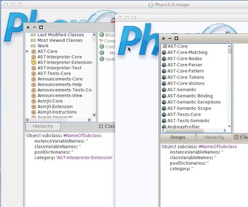Click up arrow of right package list scrollbar

(229, 46)
